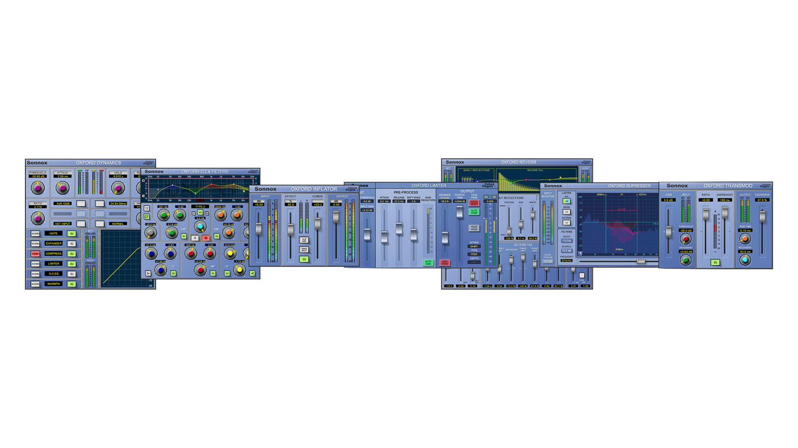This screenshot has height=448, width=798.
Task: Open the dither Depth selector in Limiter
Action: tap(474, 262)
